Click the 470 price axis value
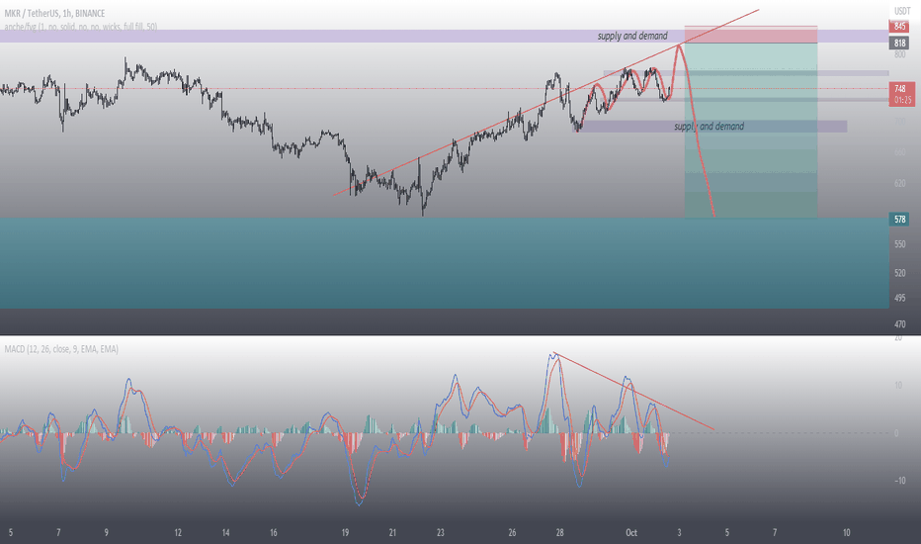The height and width of the screenshot is (544, 921). click(x=900, y=324)
